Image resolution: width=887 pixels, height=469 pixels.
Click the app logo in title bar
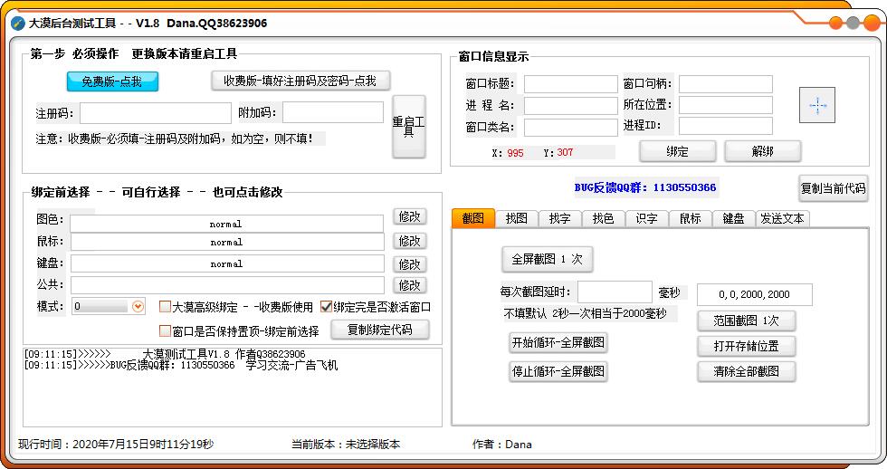pyautogui.click(x=17, y=23)
